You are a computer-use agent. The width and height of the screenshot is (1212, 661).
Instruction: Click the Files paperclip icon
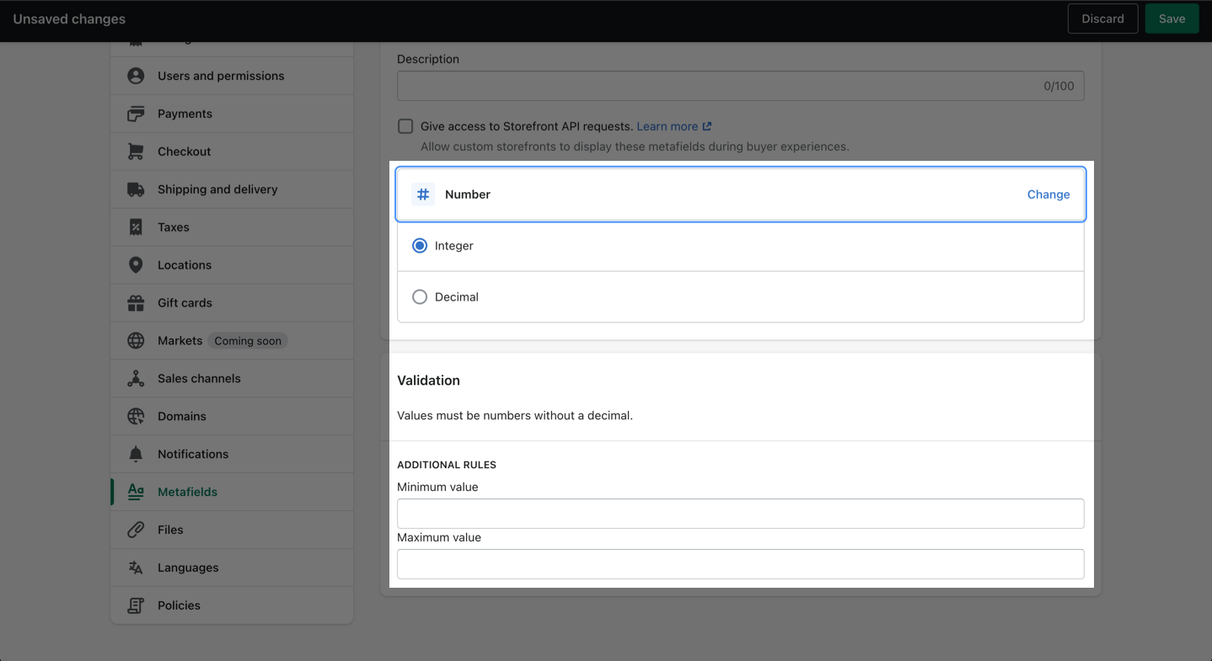click(136, 530)
